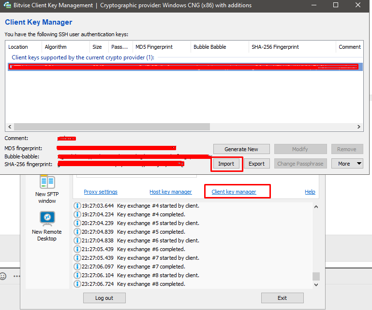Select the listed client key row
Image resolution: width=372 pixels, height=310 pixels.
tap(184, 67)
